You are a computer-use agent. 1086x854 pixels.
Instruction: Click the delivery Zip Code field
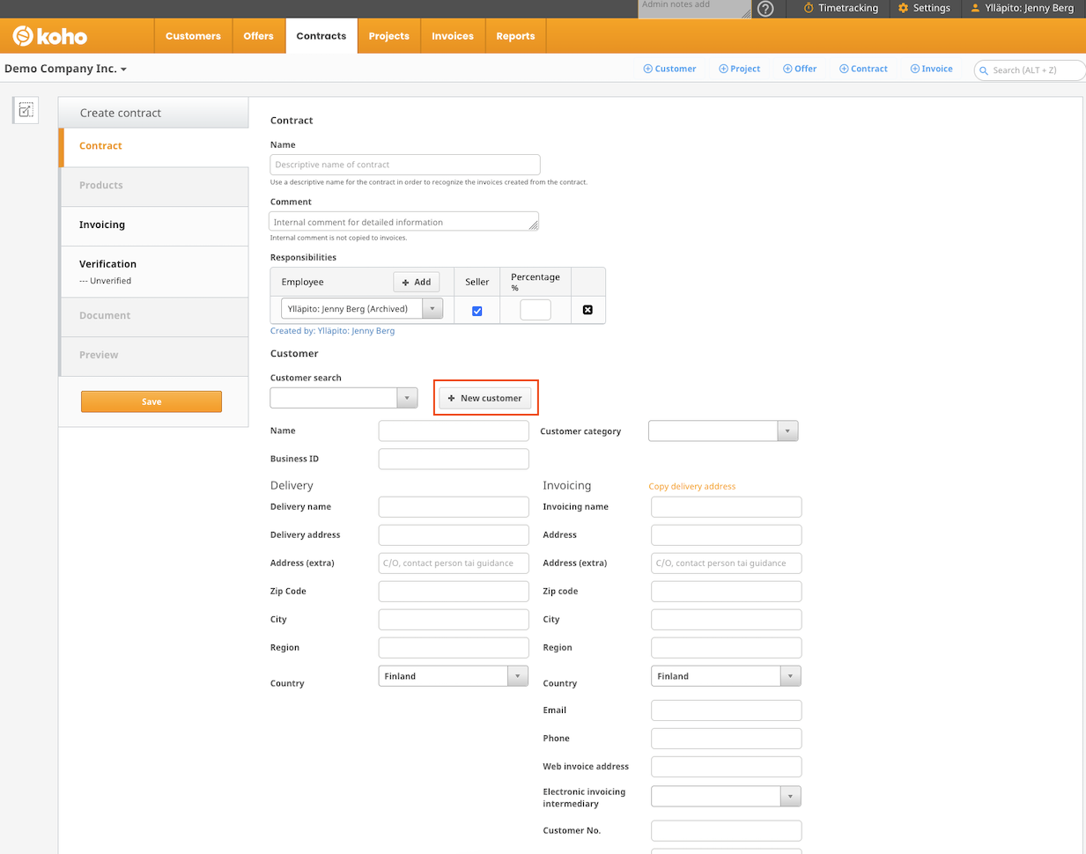click(x=454, y=591)
